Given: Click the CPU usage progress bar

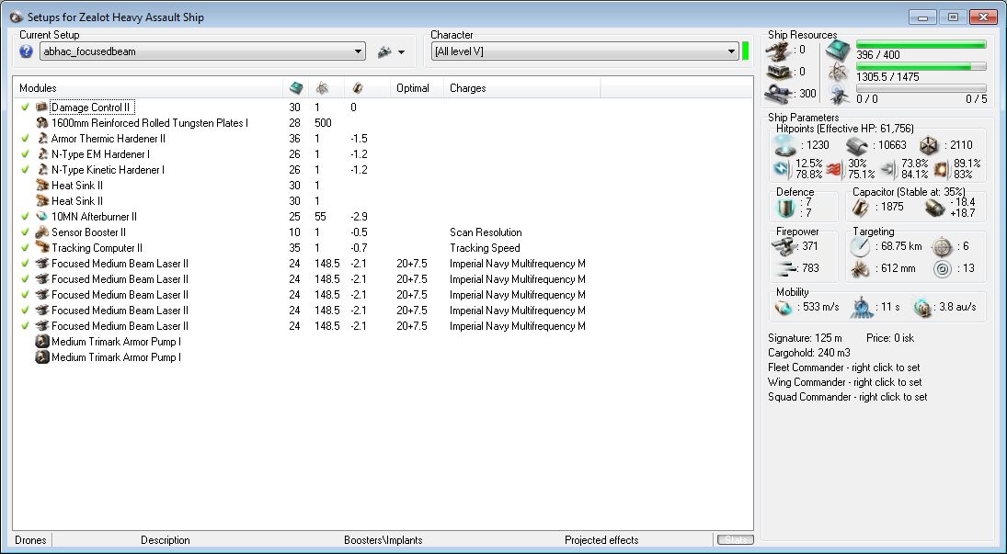Looking at the screenshot, I should pyautogui.click(x=921, y=45).
